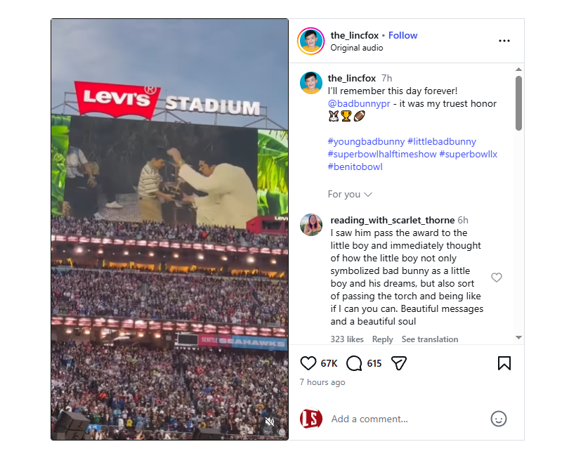Open the_lincfox profile picture in header
This screenshot has height=463, width=569.
(310, 41)
